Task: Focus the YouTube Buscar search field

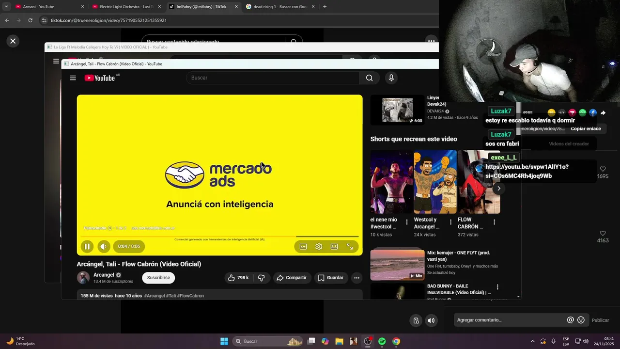Action: click(273, 78)
